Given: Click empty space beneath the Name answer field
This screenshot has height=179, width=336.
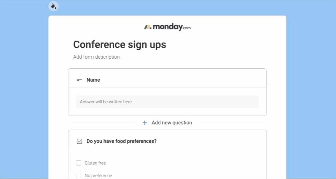Looking at the screenshot, I should [x=167, y=112].
